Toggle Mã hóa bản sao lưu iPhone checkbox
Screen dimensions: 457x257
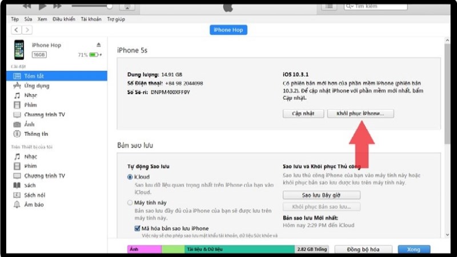pyautogui.click(x=137, y=228)
